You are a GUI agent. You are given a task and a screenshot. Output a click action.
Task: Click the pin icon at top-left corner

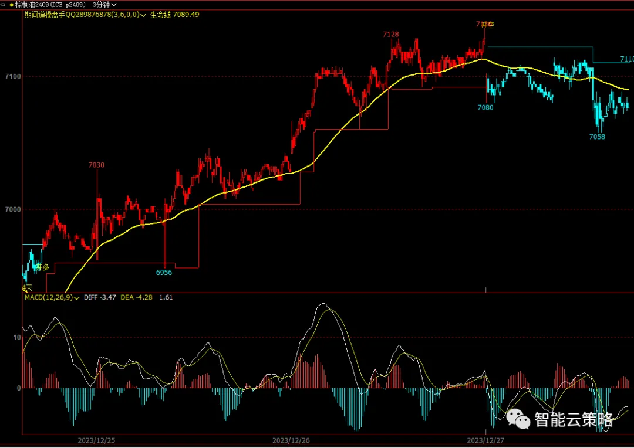pyautogui.click(x=4, y=5)
